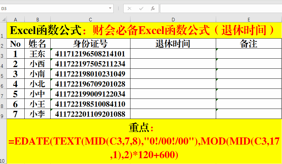Click the '退休时间' header cell
282x164 pixels.
pyautogui.click(x=173, y=43)
